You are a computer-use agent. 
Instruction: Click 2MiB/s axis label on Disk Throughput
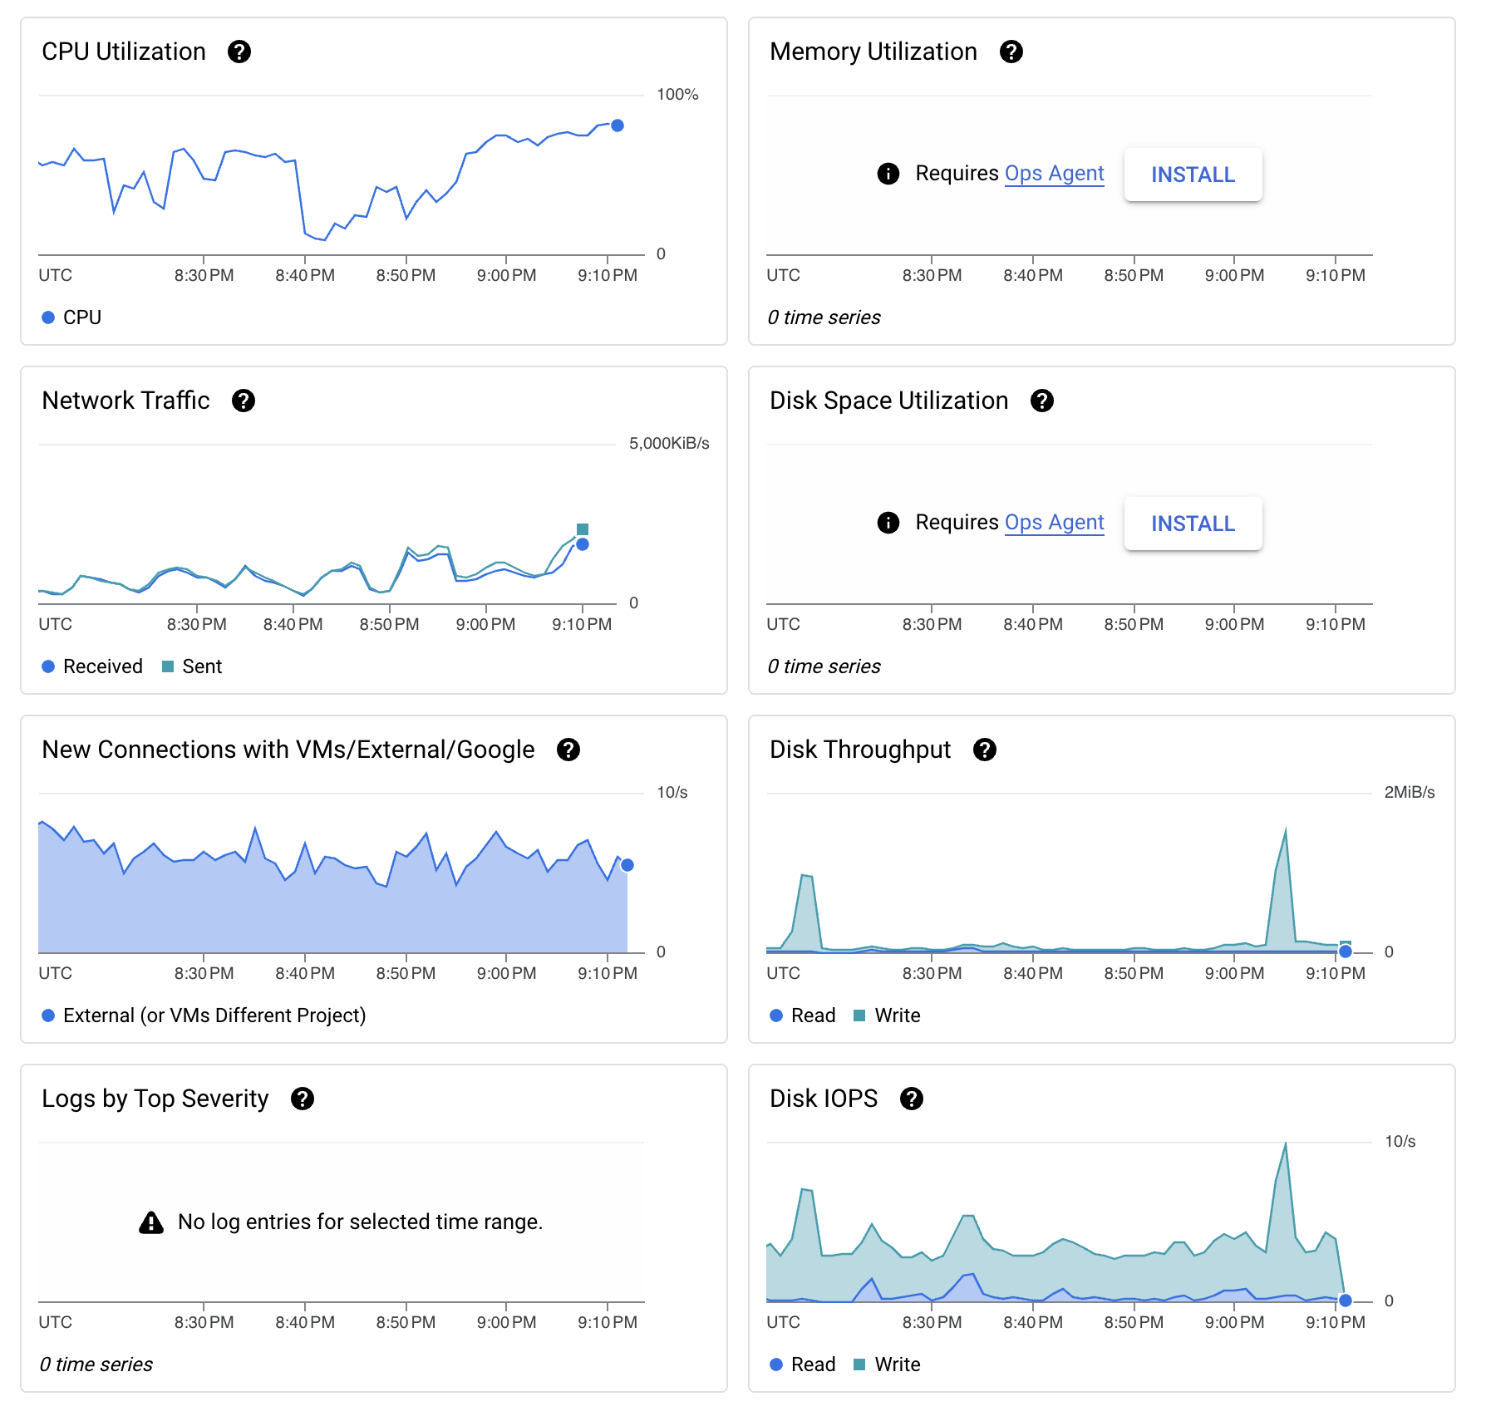pos(1410,792)
